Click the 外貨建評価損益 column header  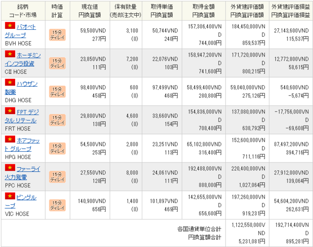[x=291, y=11]
